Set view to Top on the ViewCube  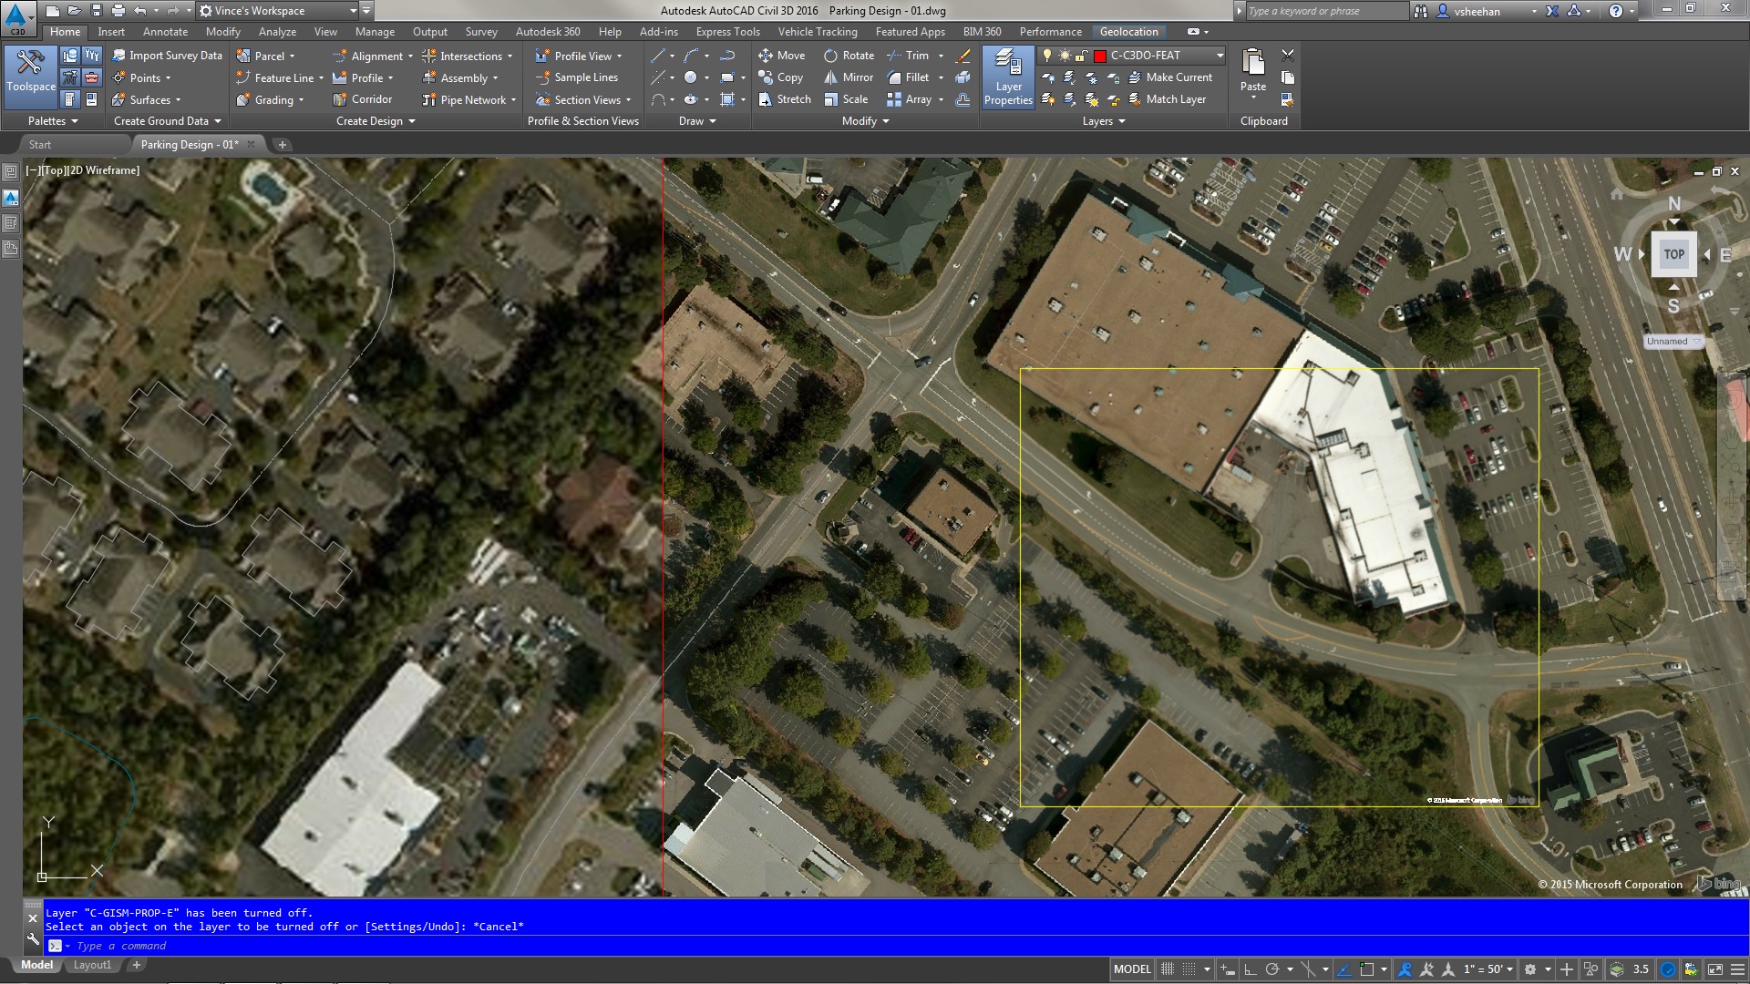[x=1674, y=255]
